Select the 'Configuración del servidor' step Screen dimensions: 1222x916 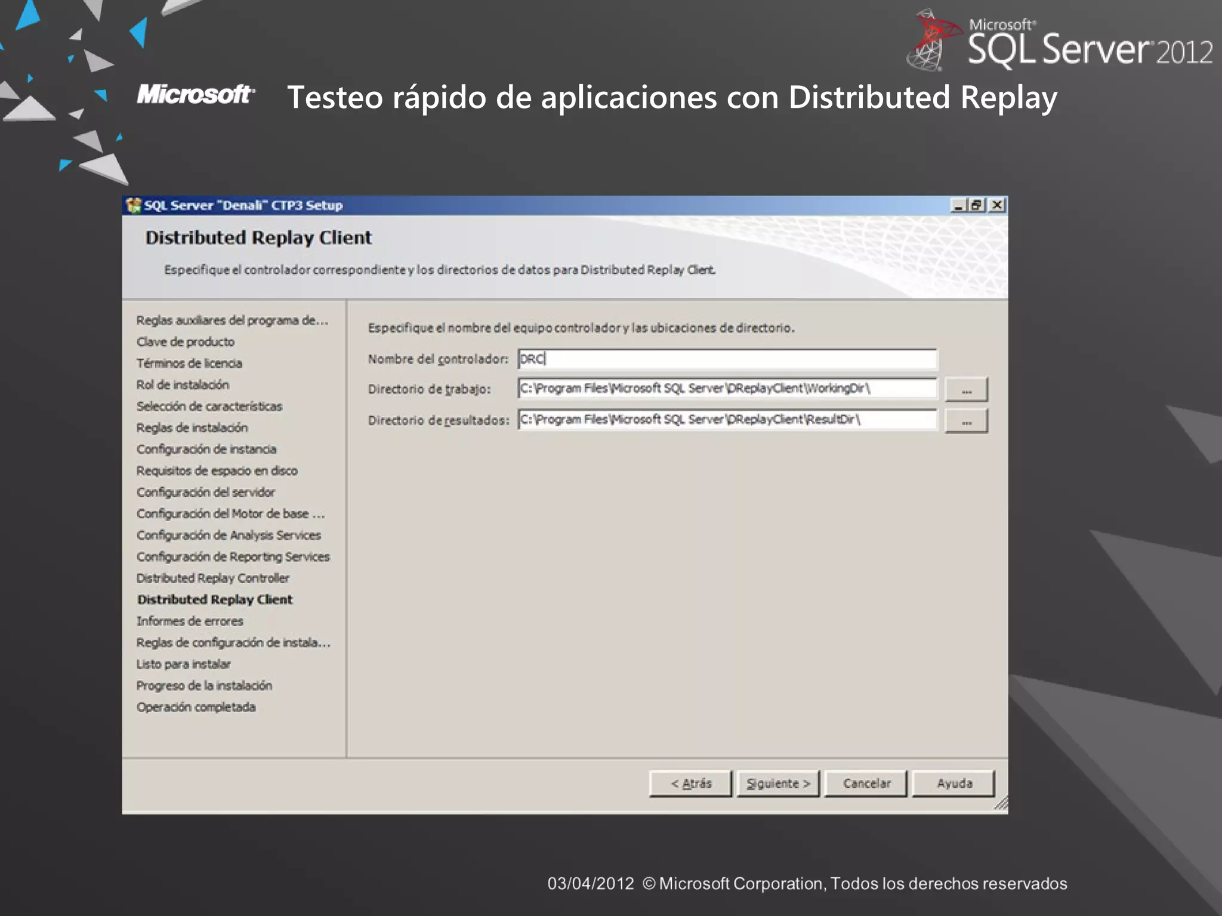pyautogui.click(x=206, y=493)
